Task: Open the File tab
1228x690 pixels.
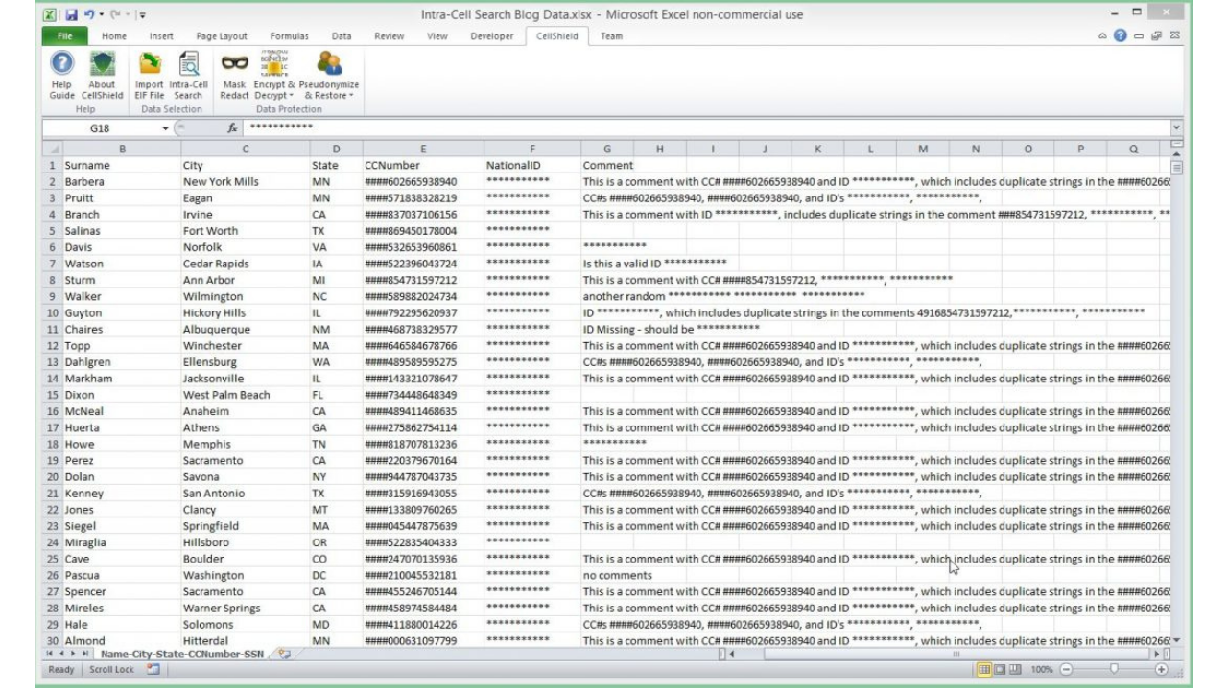Action: (63, 36)
